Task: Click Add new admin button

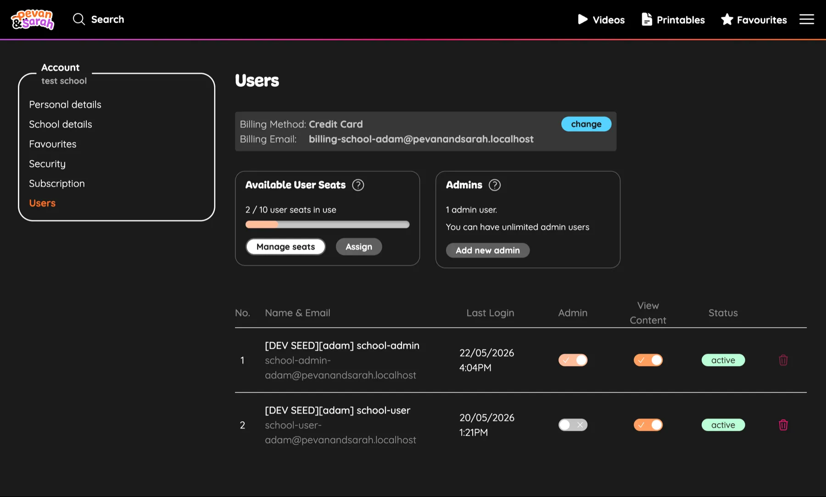Action: (488, 251)
